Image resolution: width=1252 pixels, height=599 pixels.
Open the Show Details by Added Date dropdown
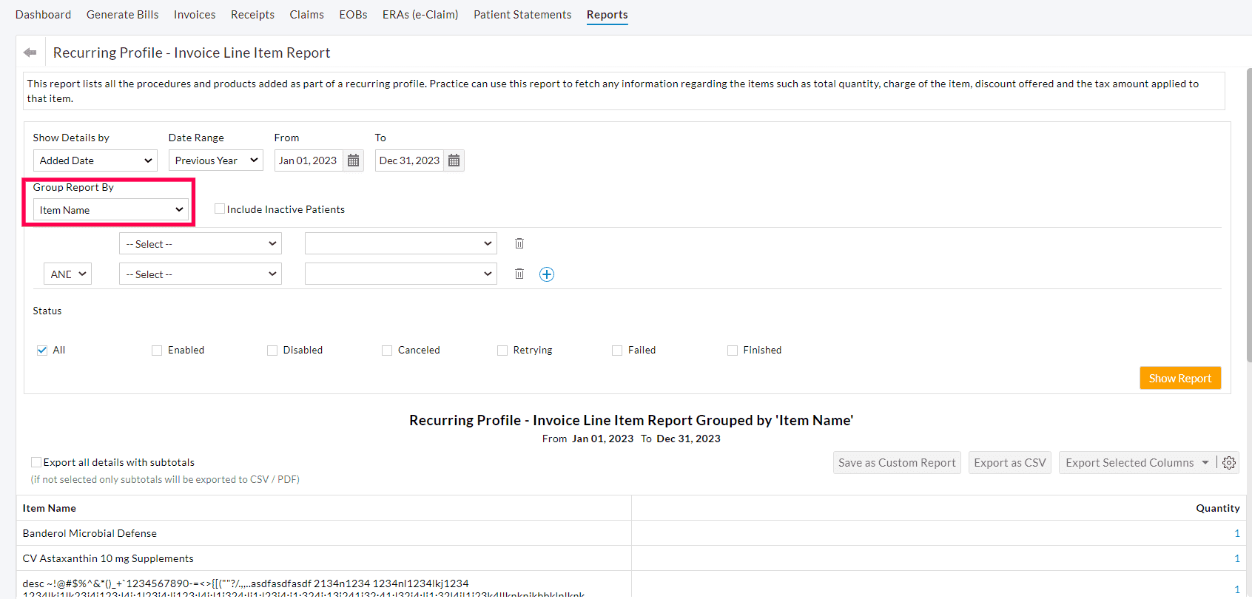(95, 160)
